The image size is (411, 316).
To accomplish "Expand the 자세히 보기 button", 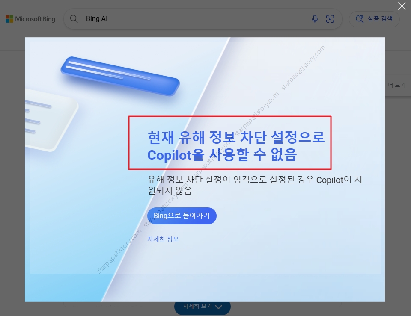I will [x=203, y=307].
